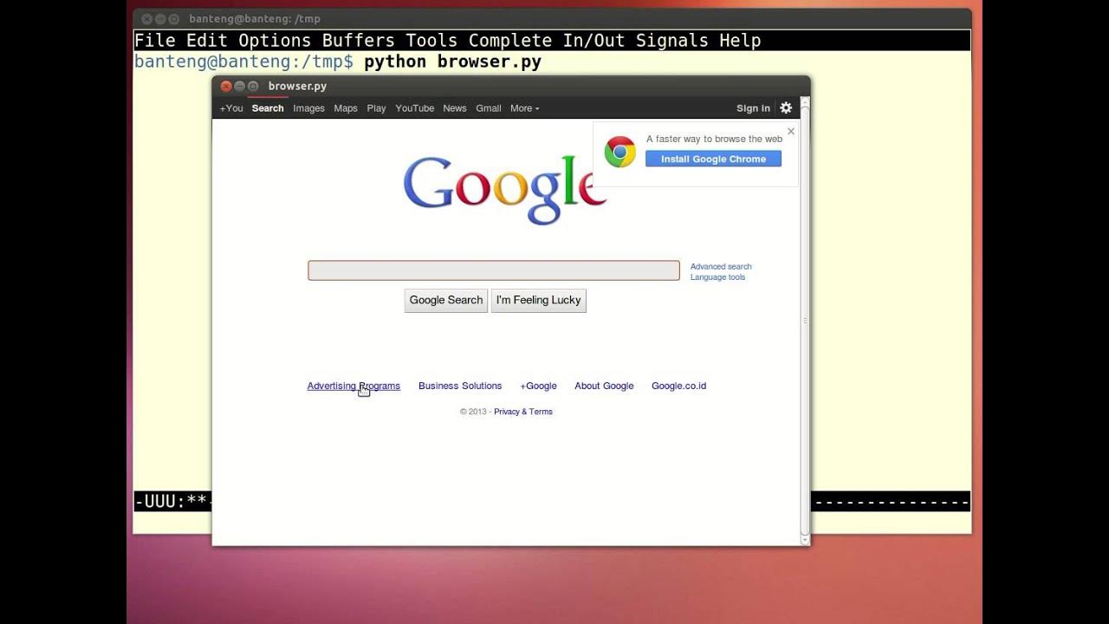Open the Help menu
This screenshot has width=1109, height=624.
740,41
